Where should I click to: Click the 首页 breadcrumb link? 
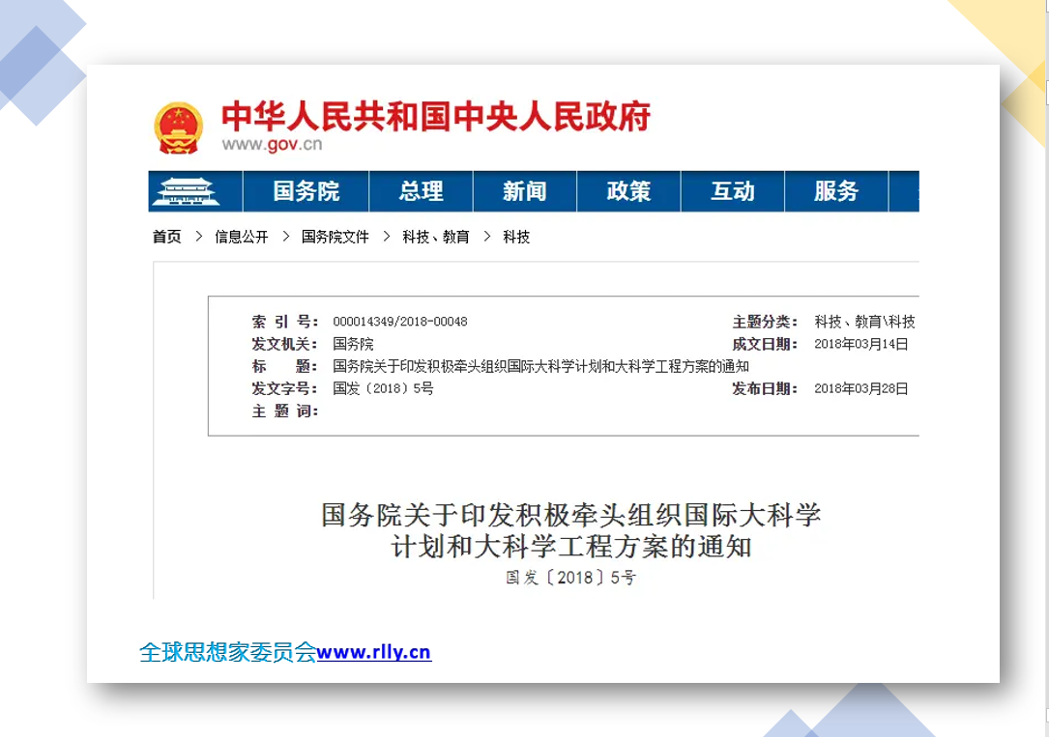[x=166, y=237]
